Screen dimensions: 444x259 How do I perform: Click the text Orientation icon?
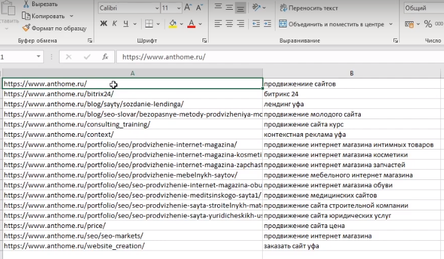[x=256, y=8]
